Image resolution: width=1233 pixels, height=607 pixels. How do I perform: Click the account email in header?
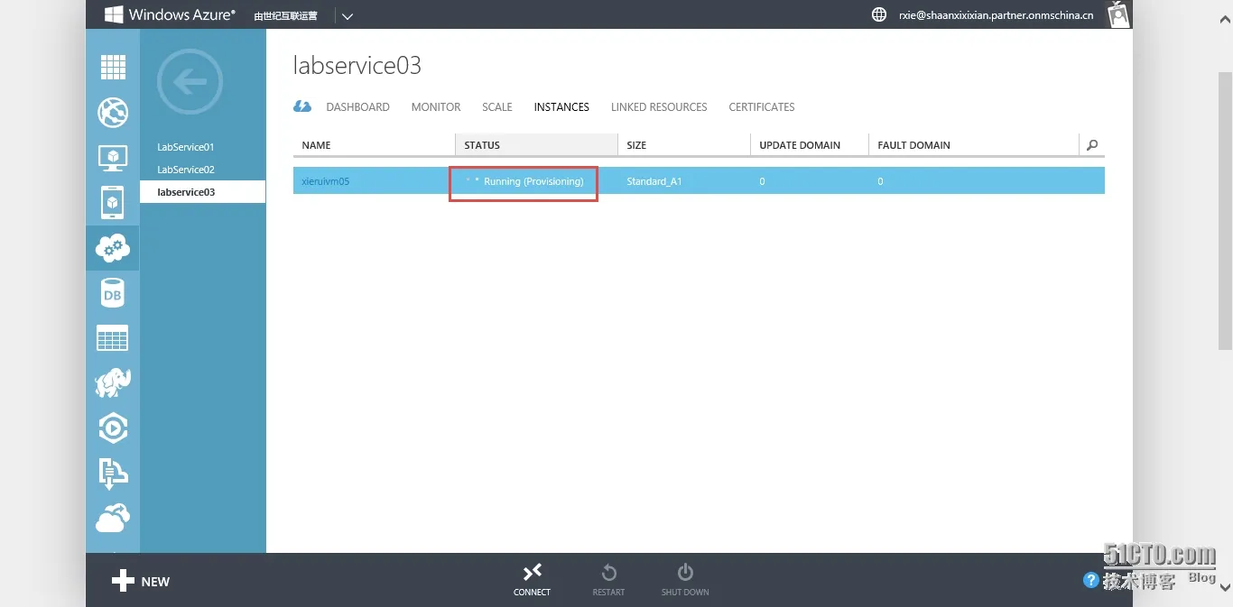tap(996, 15)
